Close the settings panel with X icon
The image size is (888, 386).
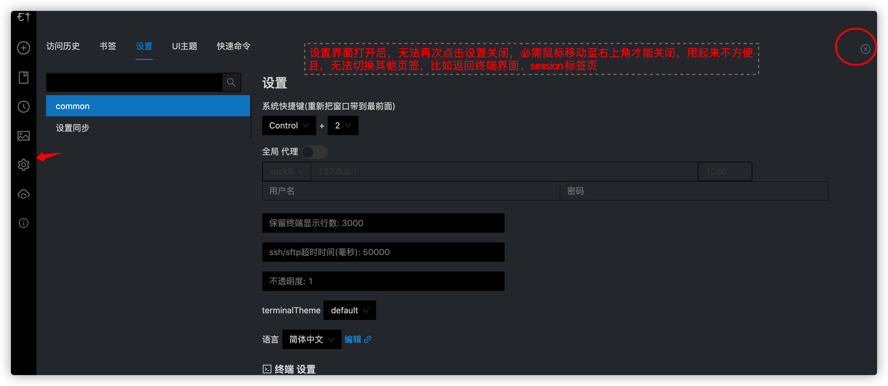865,49
